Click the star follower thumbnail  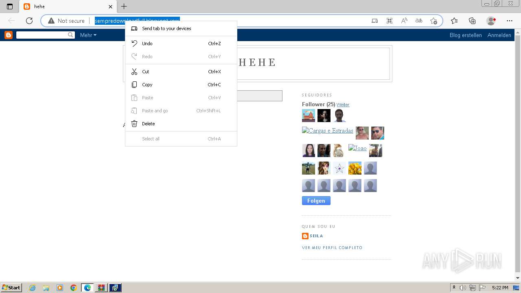339,168
